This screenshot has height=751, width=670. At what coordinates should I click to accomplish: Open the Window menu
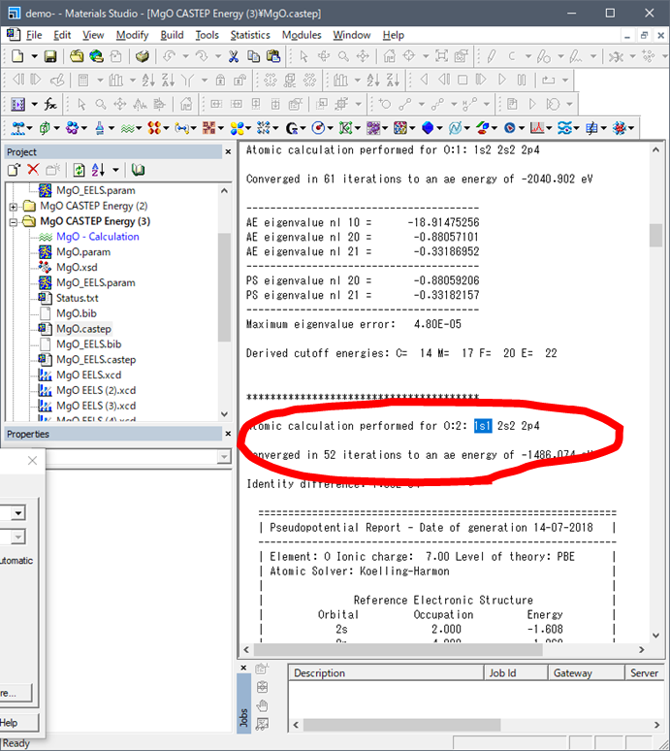point(352,35)
